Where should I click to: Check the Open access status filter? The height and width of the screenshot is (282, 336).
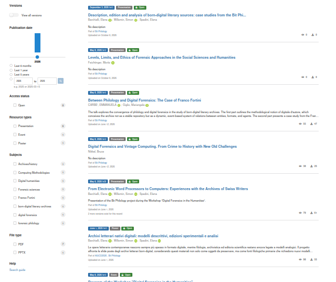click(x=15, y=105)
